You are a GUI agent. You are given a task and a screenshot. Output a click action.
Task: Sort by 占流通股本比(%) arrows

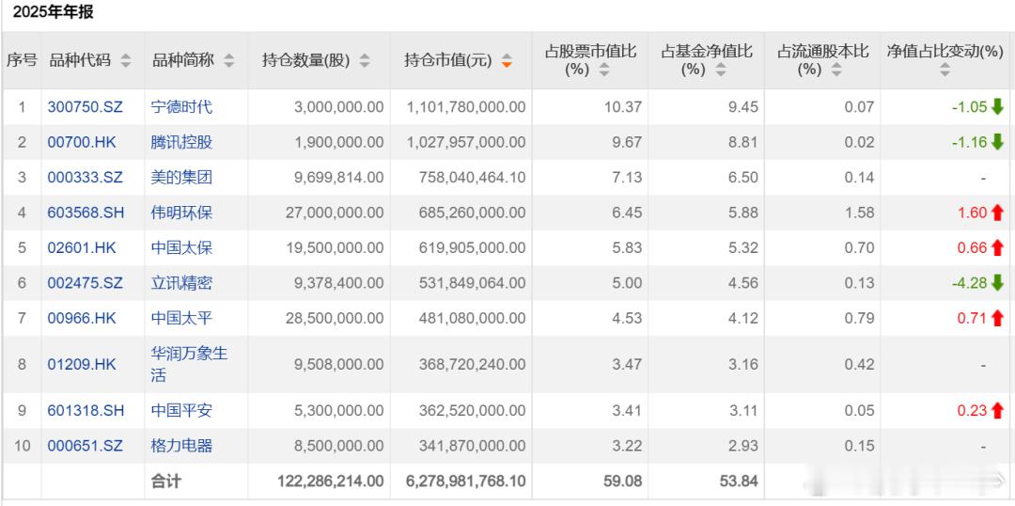click(836, 70)
